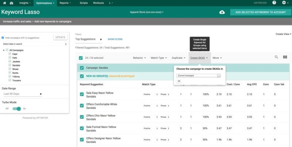Sort by Keyword Suggestion column header

92,84
